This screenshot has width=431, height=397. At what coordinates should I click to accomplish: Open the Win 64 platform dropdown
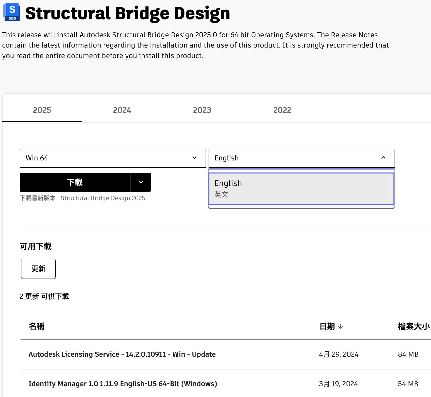pyautogui.click(x=113, y=158)
